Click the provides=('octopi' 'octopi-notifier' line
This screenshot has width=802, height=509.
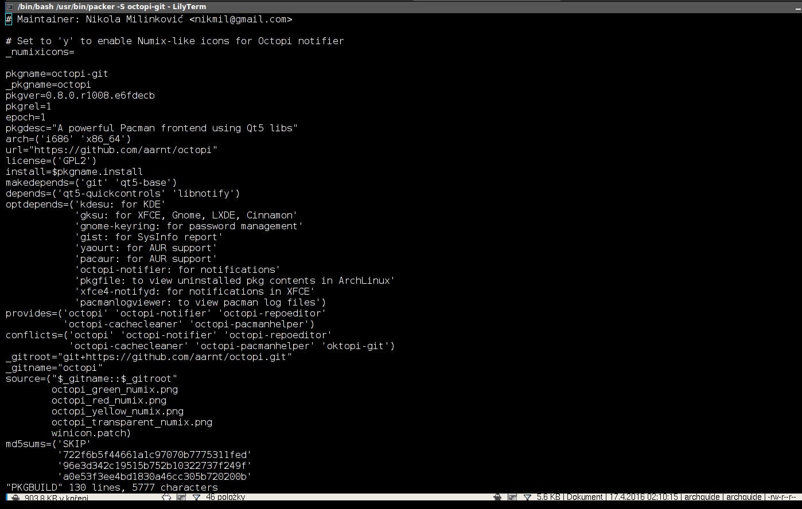pyautogui.click(x=166, y=313)
